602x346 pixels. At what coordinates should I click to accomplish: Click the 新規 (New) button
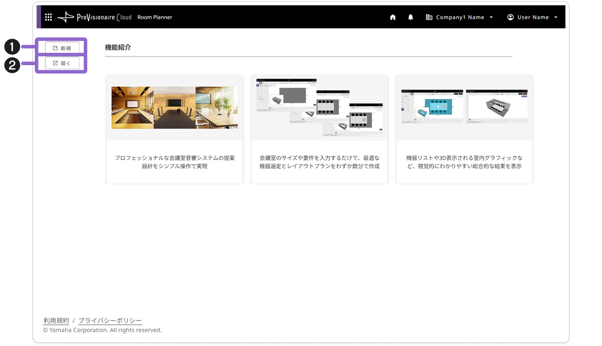pyautogui.click(x=62, y=48)
